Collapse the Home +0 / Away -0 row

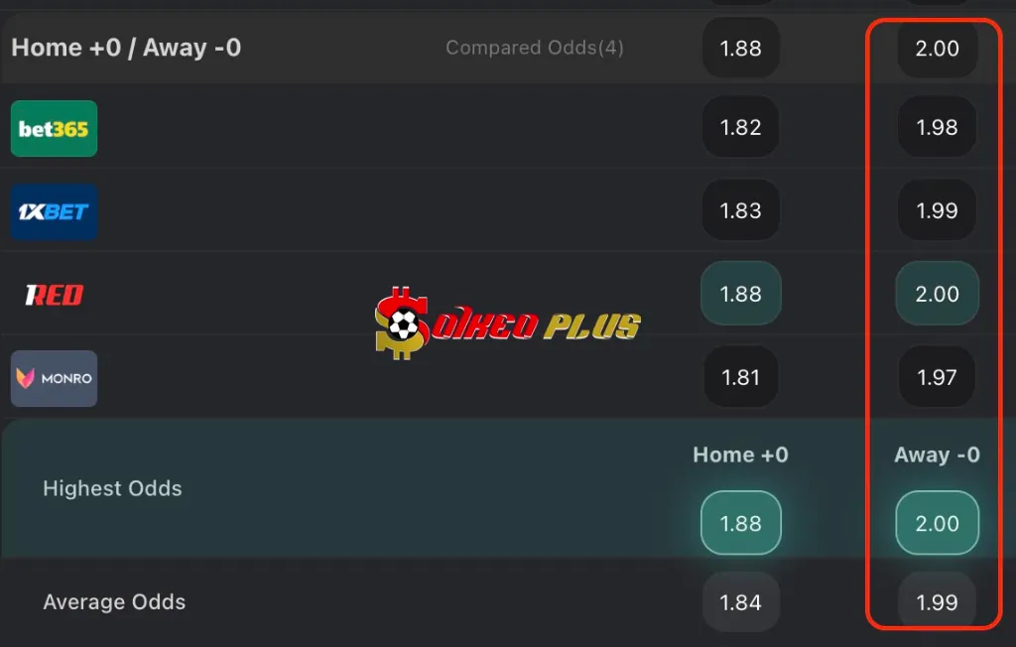tap(126, 48)
